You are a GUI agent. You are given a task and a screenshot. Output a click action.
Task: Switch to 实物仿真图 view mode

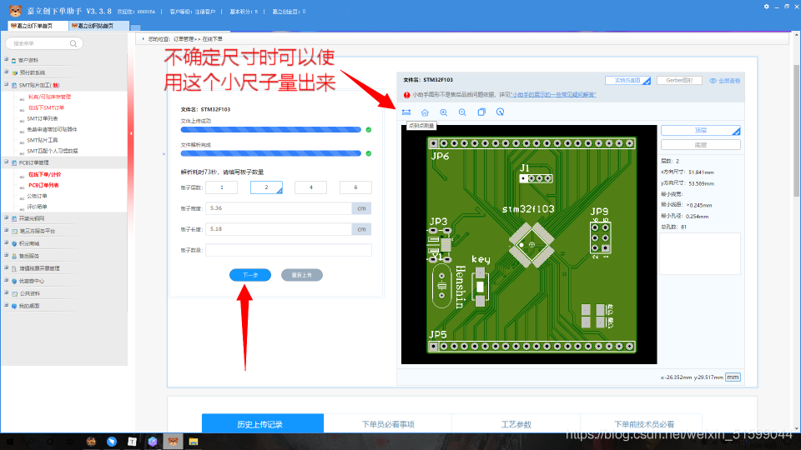tap(627, 81)
